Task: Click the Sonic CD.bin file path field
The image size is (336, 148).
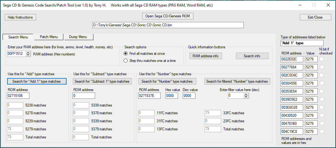Action: [x=168, y=25]
